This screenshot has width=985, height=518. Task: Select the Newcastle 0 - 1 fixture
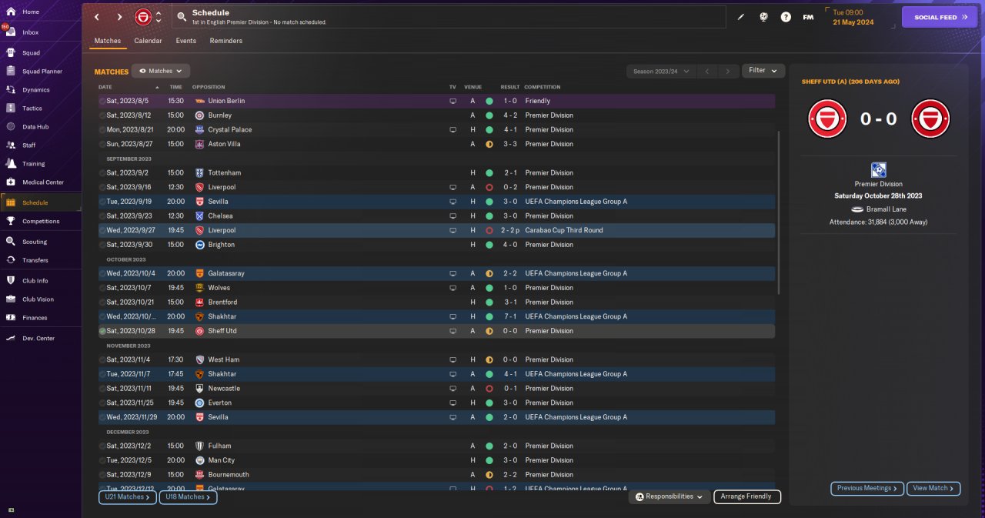(436, 389)
